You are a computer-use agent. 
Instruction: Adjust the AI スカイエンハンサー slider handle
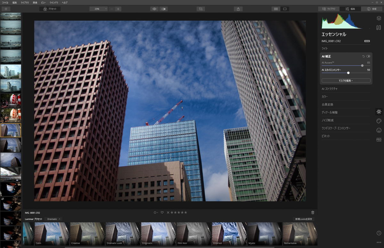(348, 73)
